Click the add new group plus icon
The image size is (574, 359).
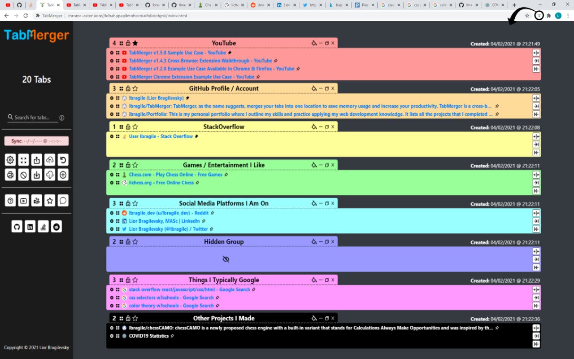tap(63, 175)
